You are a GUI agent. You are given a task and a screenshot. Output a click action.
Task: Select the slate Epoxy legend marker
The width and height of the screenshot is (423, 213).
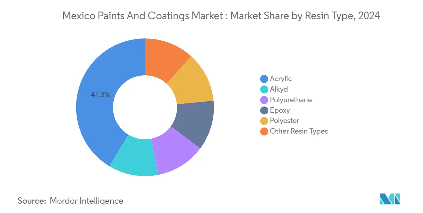[x=264, y=111]
